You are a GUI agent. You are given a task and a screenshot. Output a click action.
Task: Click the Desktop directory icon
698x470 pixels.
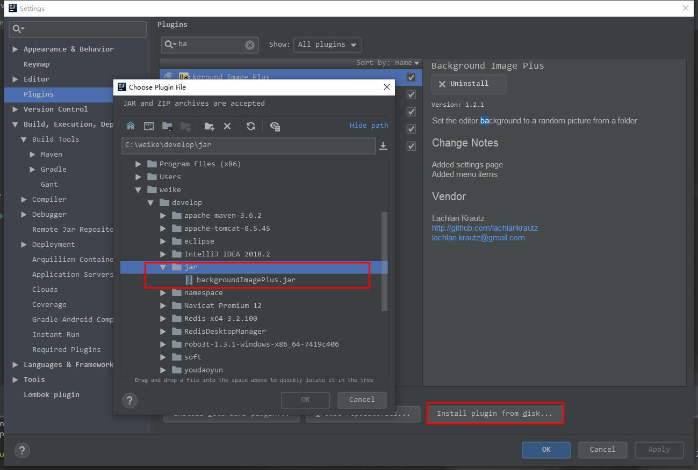(149, 126)
